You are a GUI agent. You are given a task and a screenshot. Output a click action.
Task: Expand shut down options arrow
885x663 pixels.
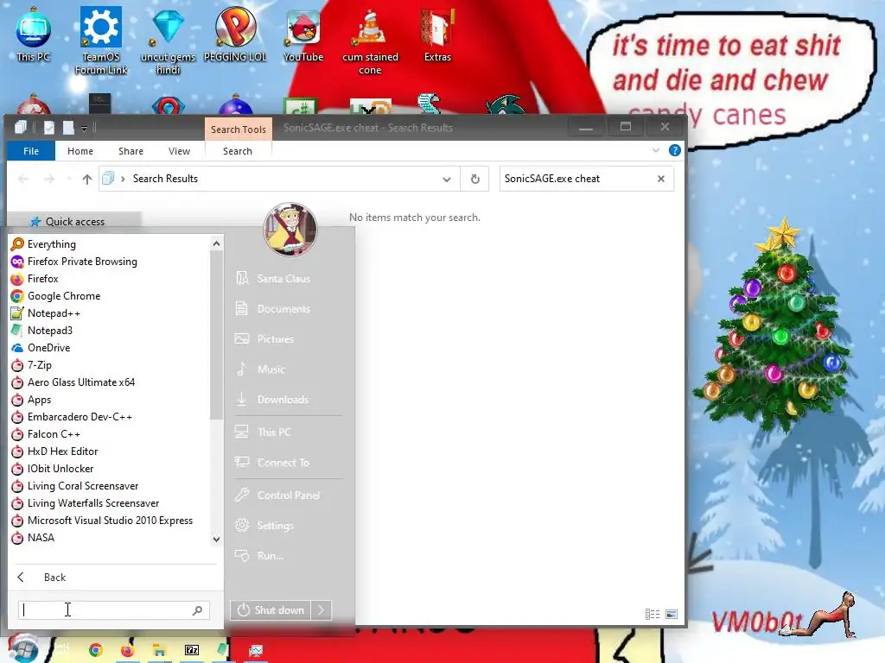pyautogui.click(x=322, y=610)
